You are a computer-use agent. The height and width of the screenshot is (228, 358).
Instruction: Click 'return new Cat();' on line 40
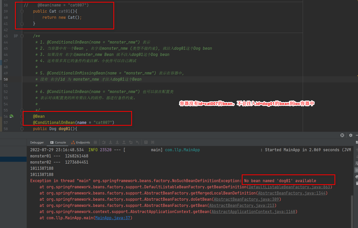(62, 18)
